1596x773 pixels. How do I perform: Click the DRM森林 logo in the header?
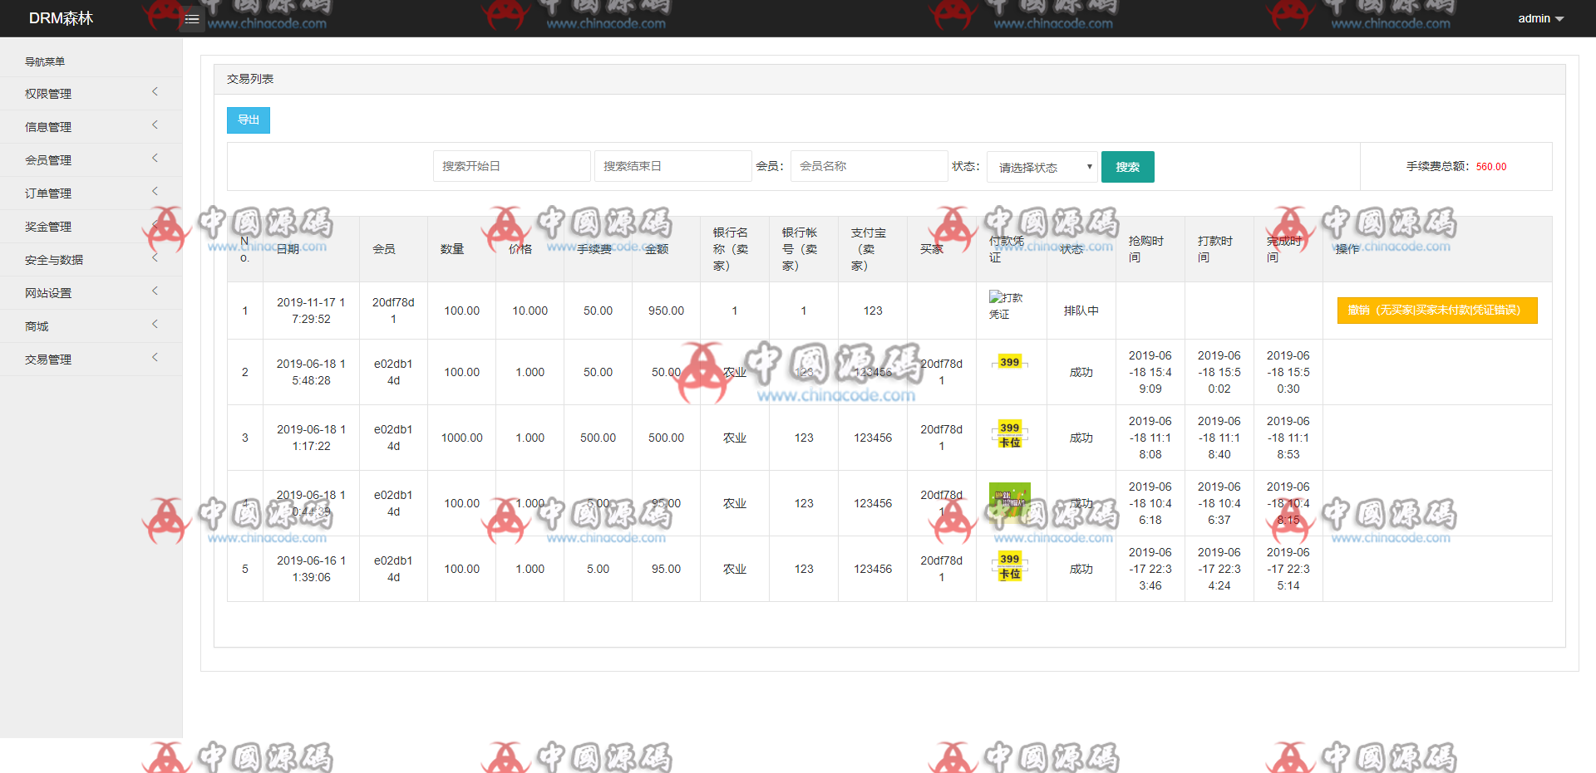pos(61,17)
